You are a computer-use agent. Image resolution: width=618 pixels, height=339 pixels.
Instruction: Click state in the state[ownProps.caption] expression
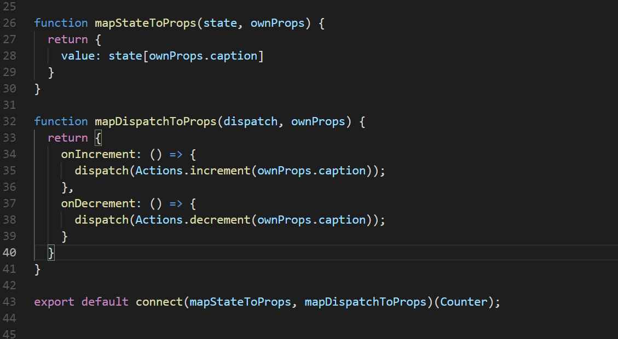point(125,56)
